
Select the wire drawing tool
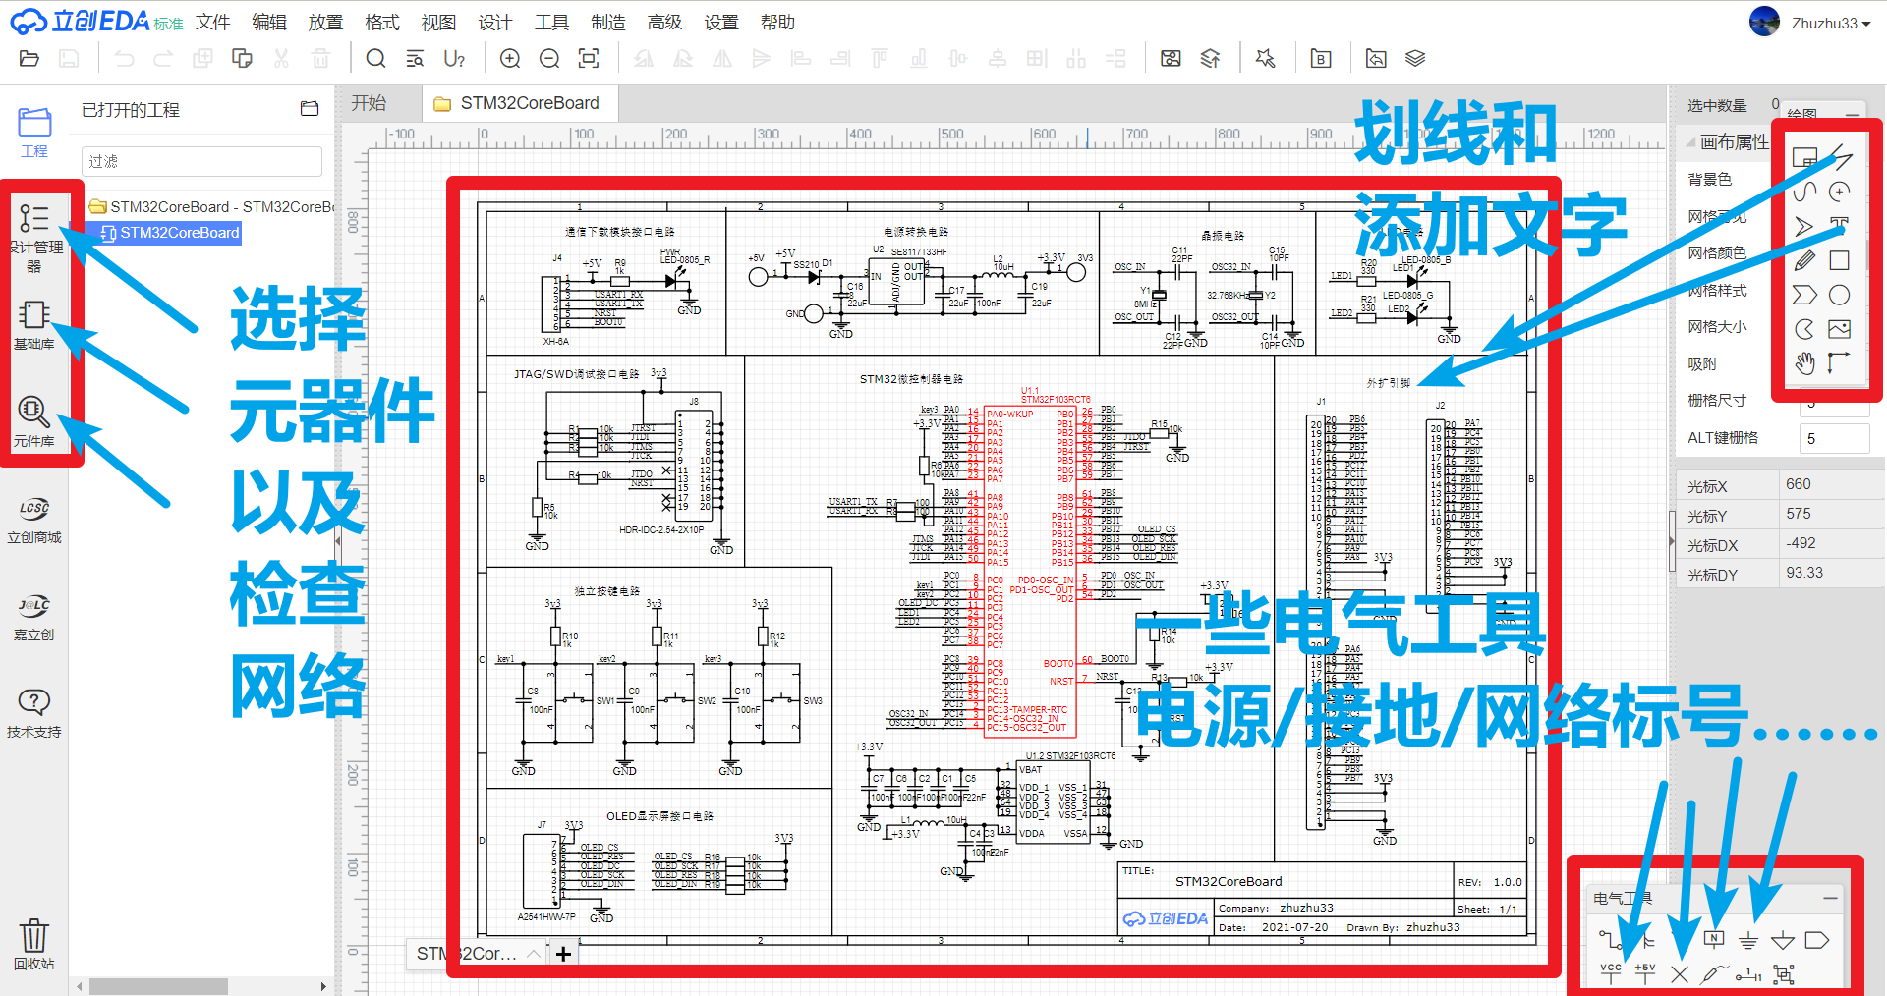pyautogui.click(x=1841, y=159)
